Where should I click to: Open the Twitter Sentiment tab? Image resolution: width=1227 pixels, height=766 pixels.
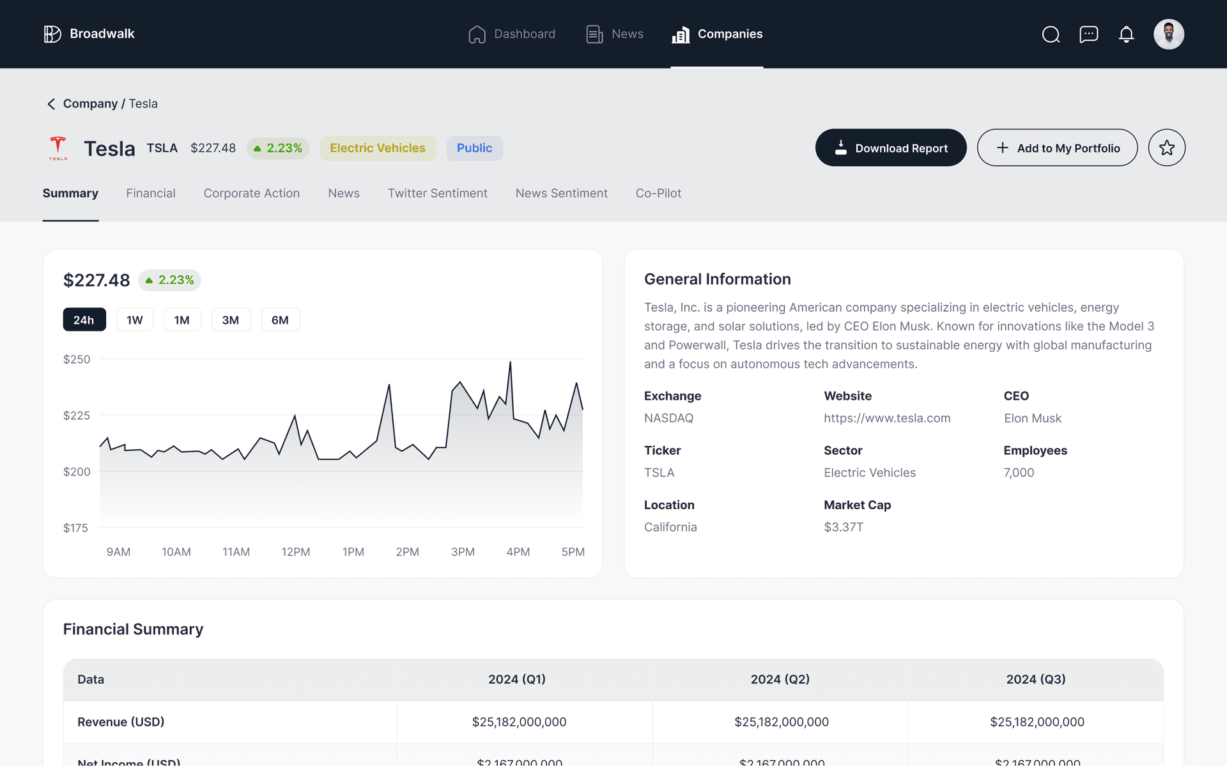pos(438,193)
